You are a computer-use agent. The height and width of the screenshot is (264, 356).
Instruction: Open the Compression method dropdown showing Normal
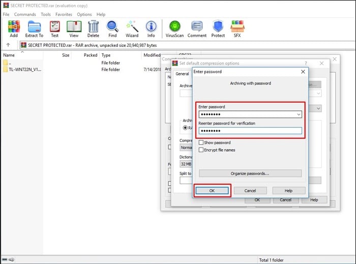(x=186, y=148)
